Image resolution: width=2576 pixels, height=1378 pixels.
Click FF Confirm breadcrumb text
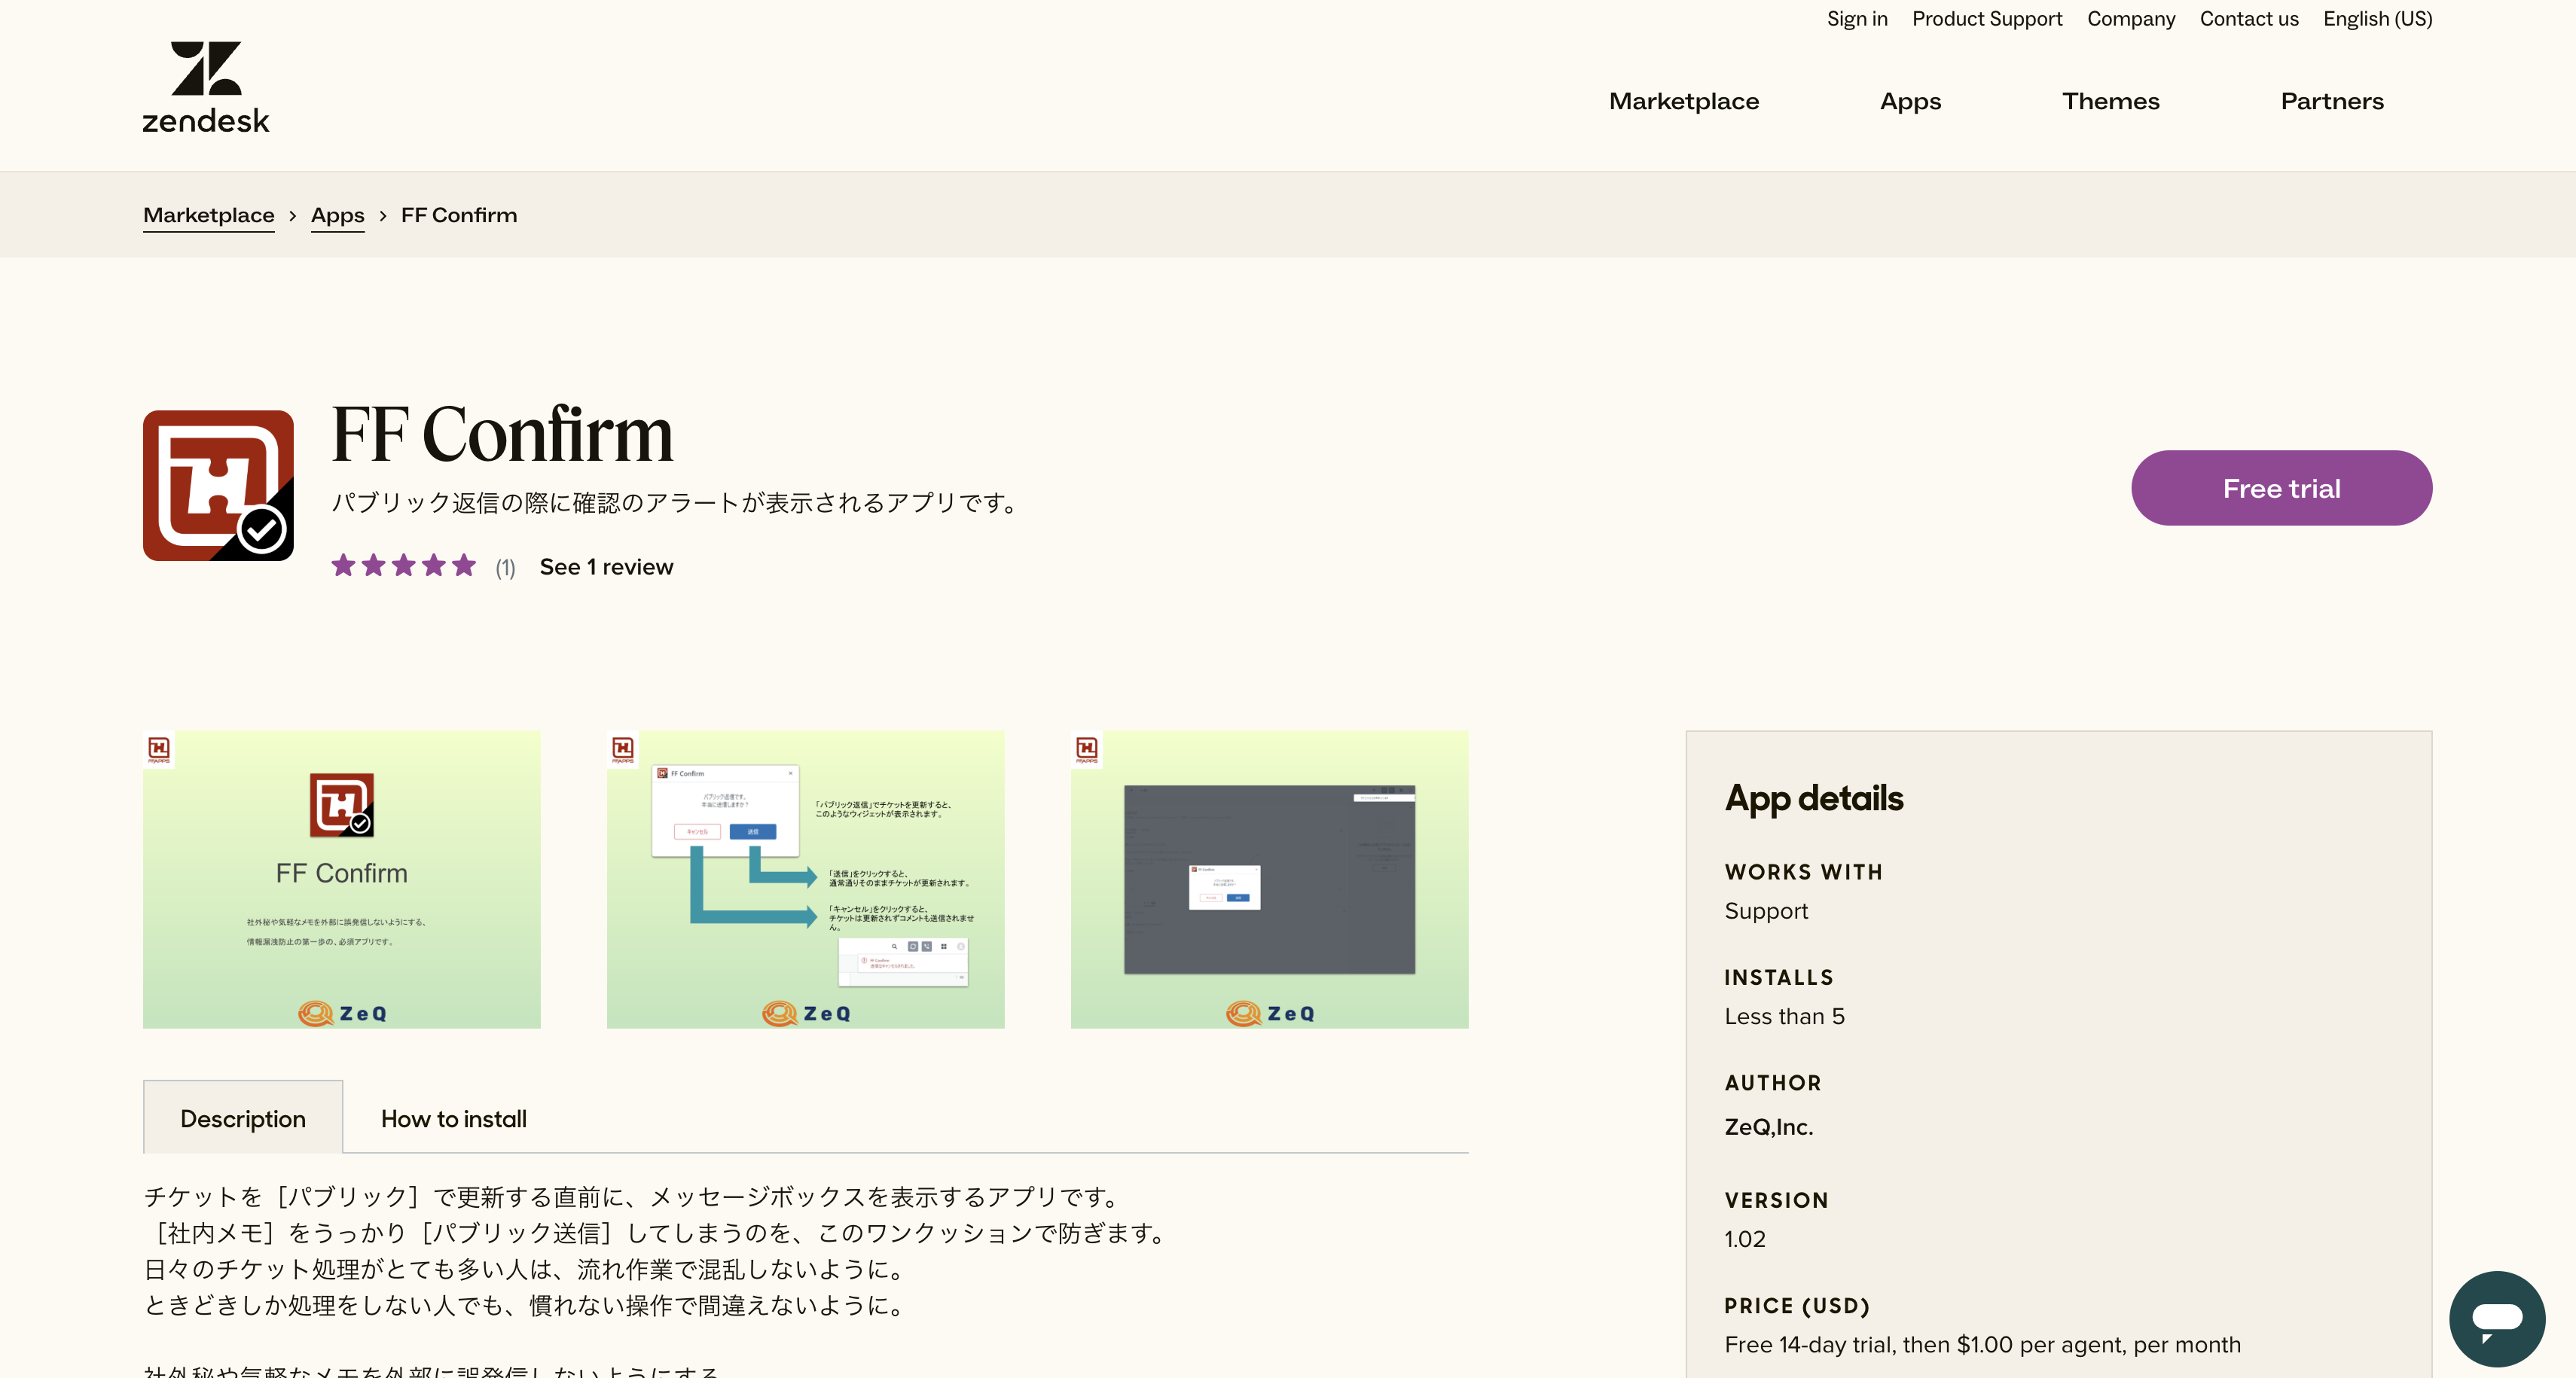459,215
